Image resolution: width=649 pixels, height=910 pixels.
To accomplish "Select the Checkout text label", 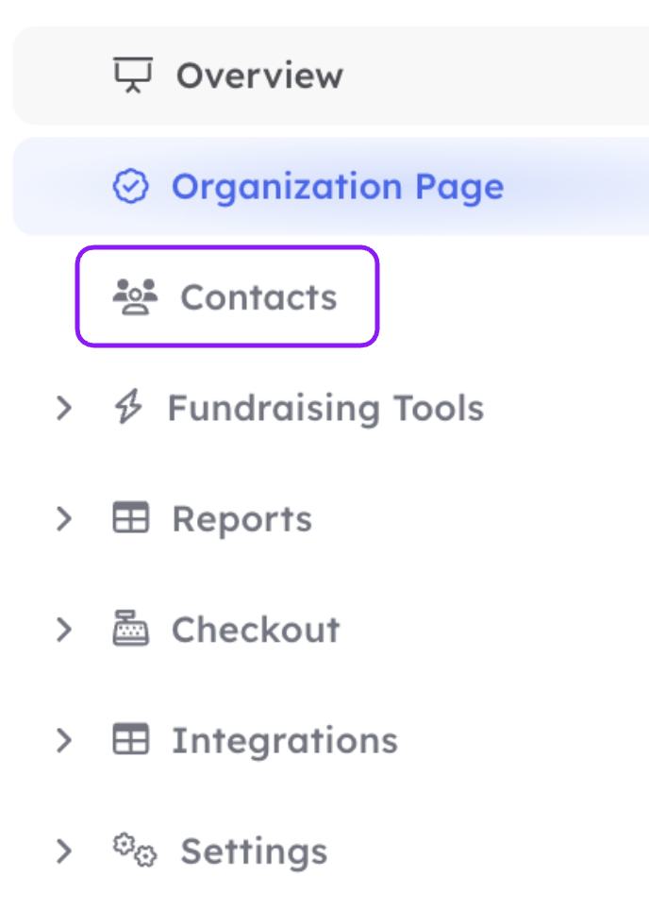I will tap(256, 630).
